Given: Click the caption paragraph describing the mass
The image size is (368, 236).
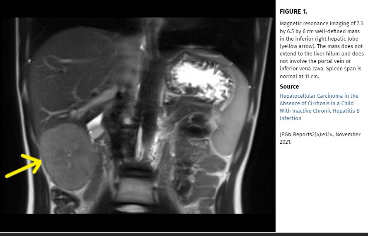Looking at the screenshot, I should 322,50.
